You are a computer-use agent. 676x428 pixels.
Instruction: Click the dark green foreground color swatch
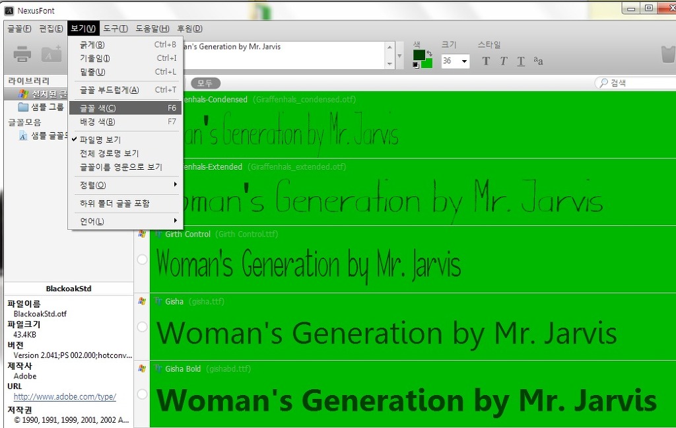click(x=419, y=55)
